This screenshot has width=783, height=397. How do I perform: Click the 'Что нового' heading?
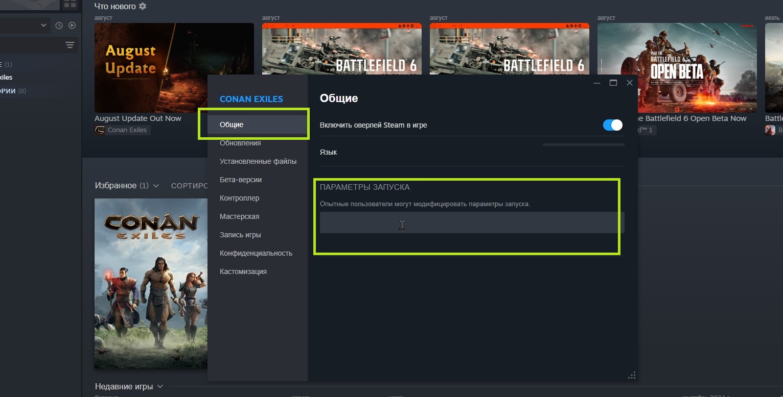tap(115, 6)
